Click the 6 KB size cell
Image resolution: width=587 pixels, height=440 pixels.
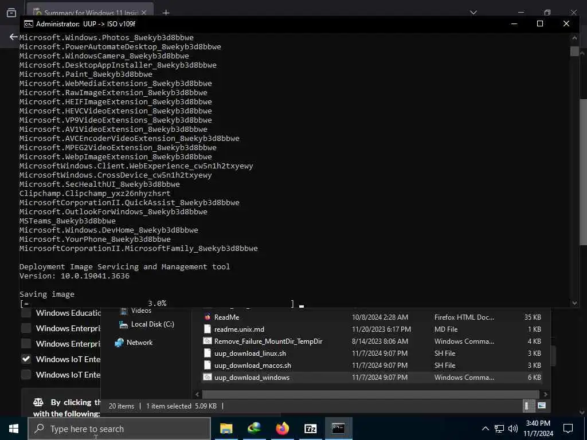click(x=534, y=378)
